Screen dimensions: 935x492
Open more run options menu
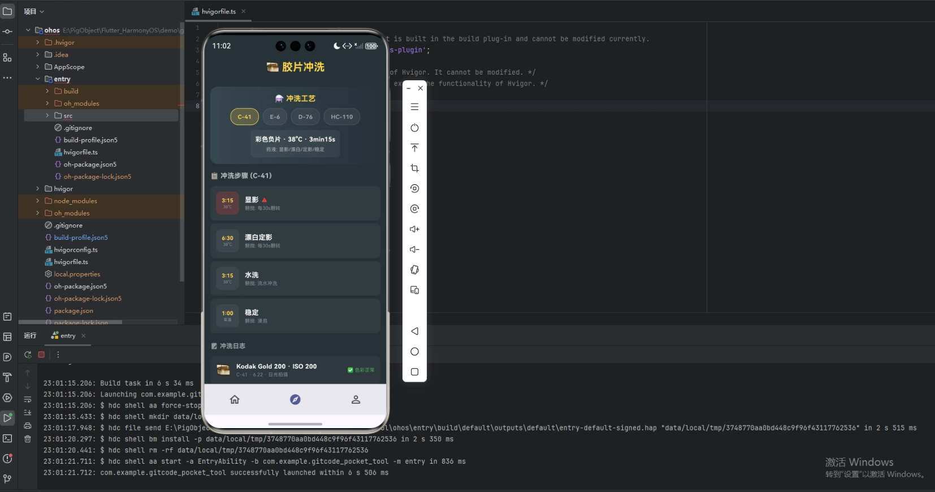click(x=58, y=355)
